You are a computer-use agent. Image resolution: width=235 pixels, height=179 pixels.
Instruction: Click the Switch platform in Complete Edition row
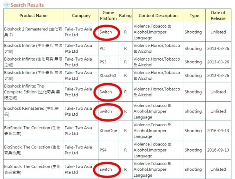pos(106,92)
